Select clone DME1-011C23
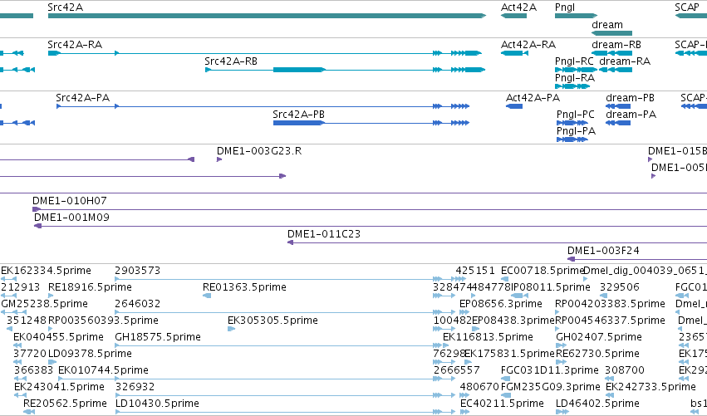This screenshot has height=416, width=707. (498, 242)
